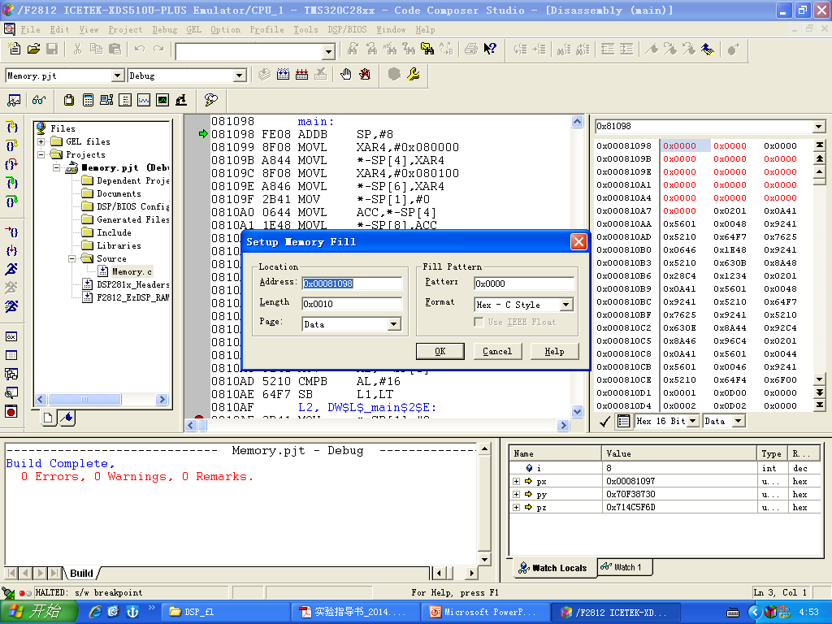This screenshot has width=832, height=624.
Task: Click the hand Toggle Breakpoint icon
Action: point(346,75)
